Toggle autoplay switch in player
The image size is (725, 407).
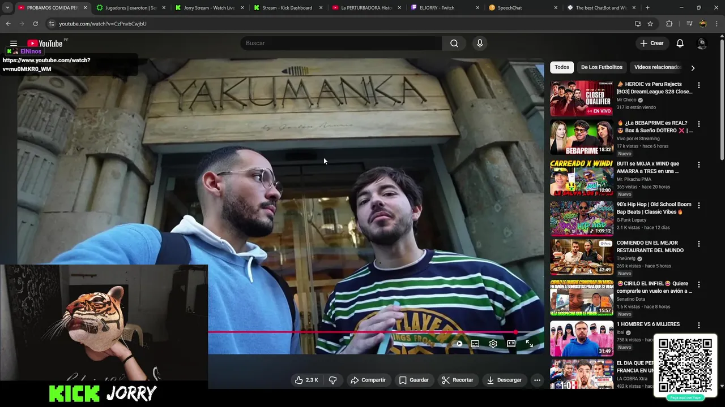click(x=459, y=344)
